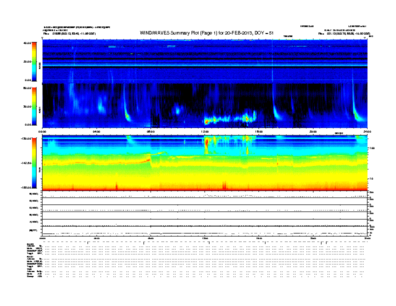Click the TNR thermal noise spectrogram panel

205,163
